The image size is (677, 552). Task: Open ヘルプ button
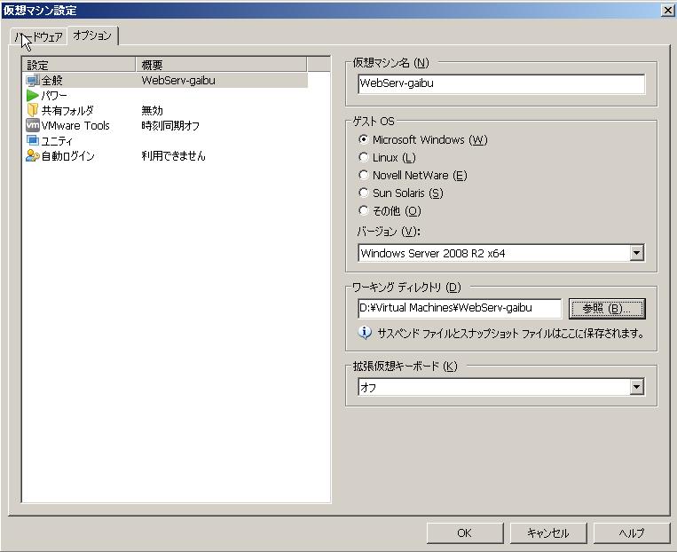click(x=631, y=533)
